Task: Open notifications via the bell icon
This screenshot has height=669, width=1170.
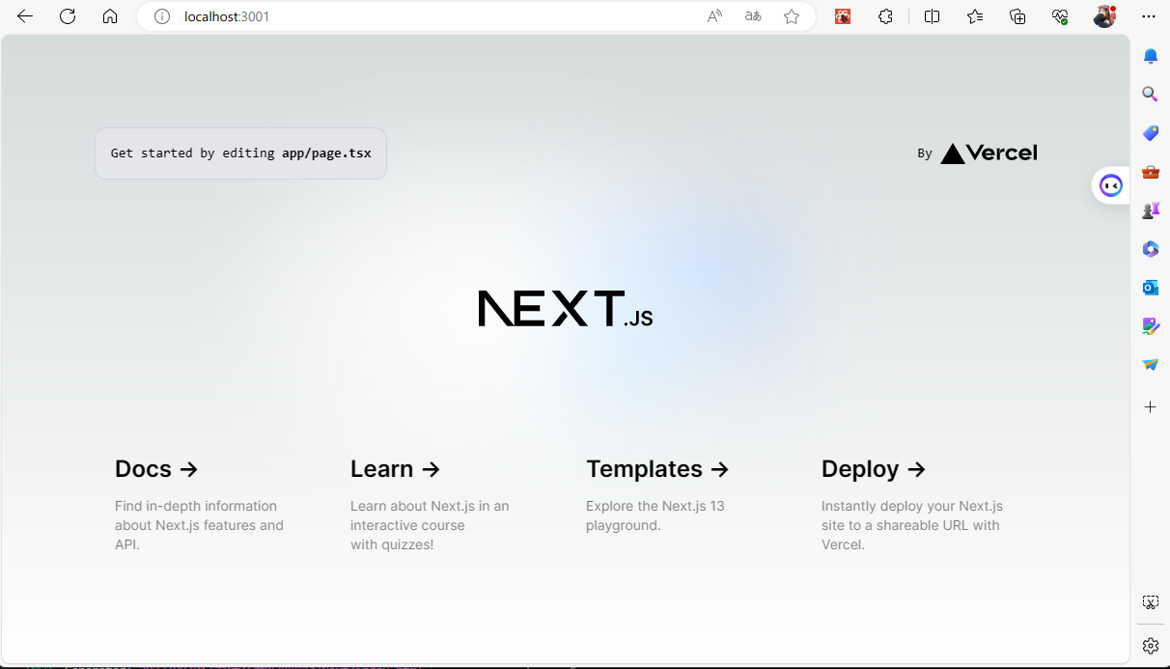Action: point(1150,56)
